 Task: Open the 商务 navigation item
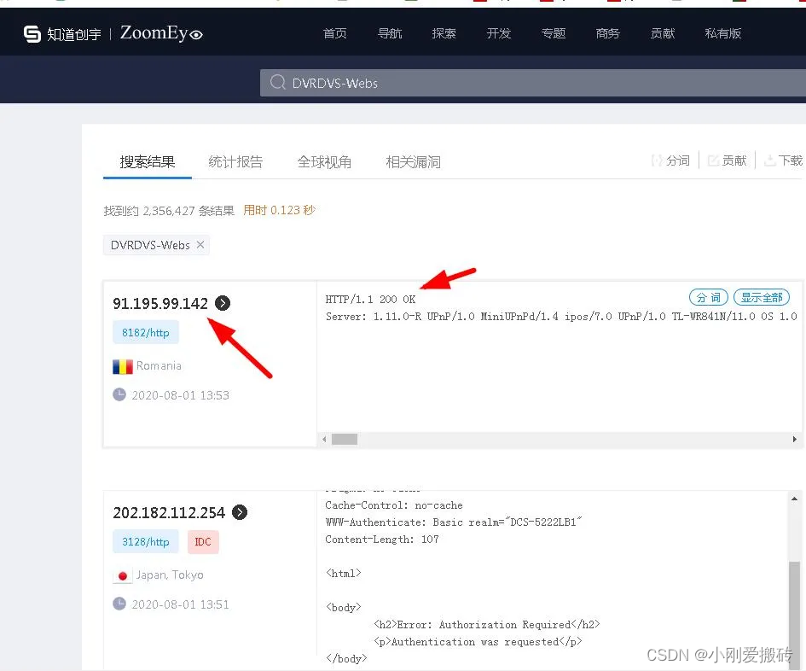607,33
